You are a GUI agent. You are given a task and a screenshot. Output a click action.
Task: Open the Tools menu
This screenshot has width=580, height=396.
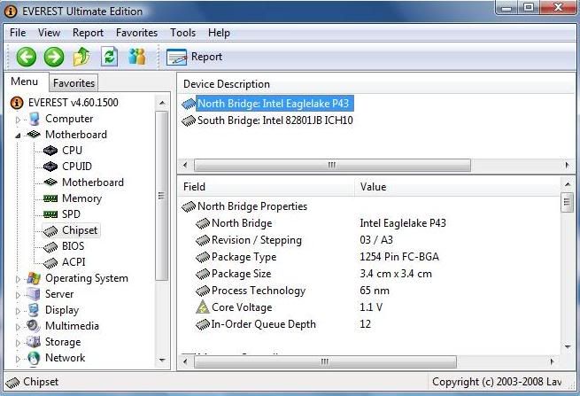point(182,33)
